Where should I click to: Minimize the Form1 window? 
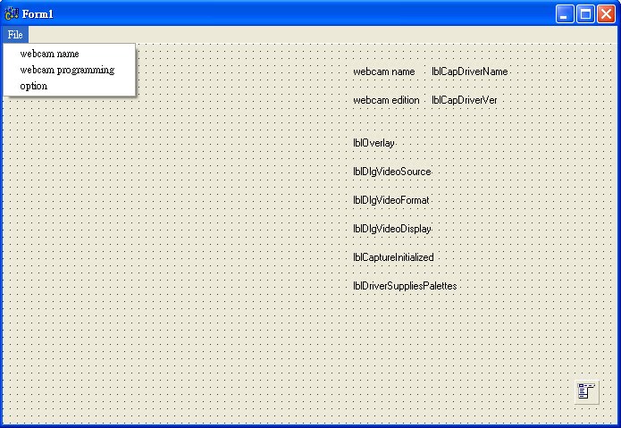click(565, 14)
